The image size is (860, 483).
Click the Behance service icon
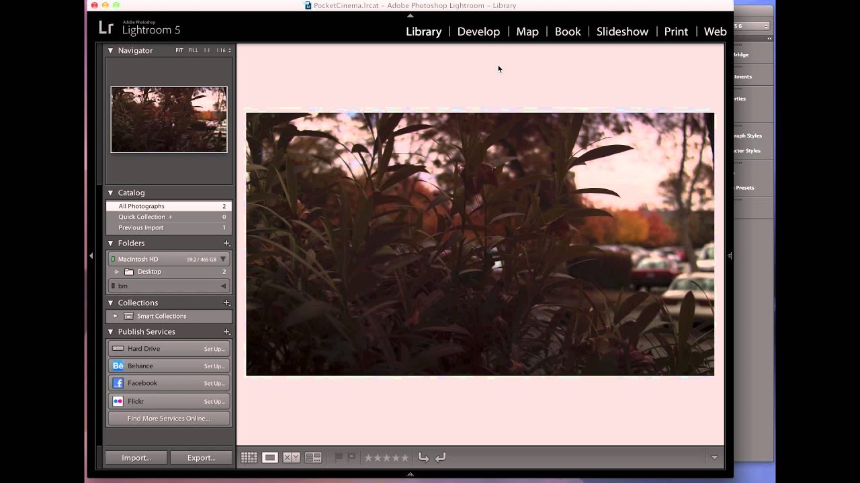pos(118,366)
